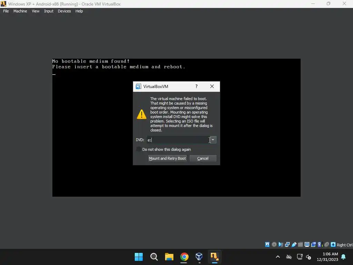Click the VirtualBoxVM dialog title icon
The image size is (353, 265).
pyautogui.click(x=138, y=87)
